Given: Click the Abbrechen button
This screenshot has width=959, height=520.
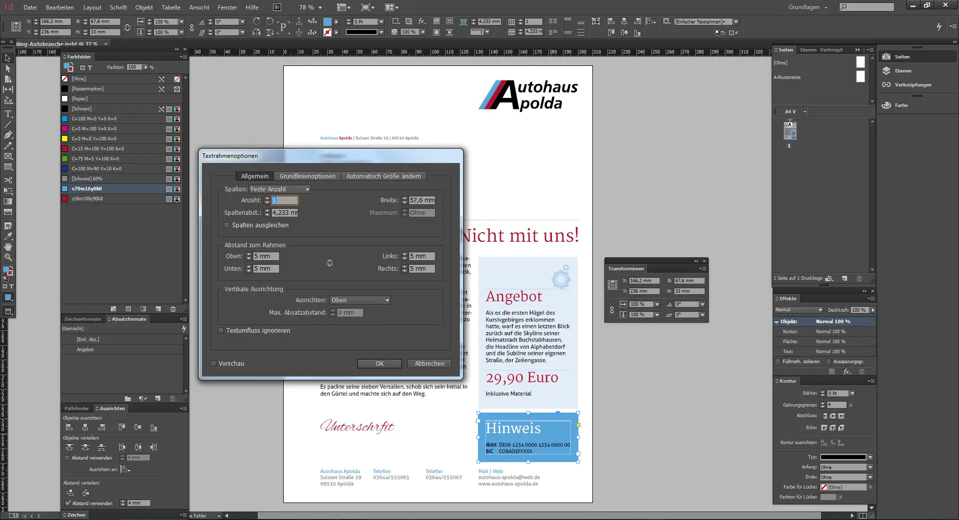Looking at the screenshot, I should click(x=429, y=363).
